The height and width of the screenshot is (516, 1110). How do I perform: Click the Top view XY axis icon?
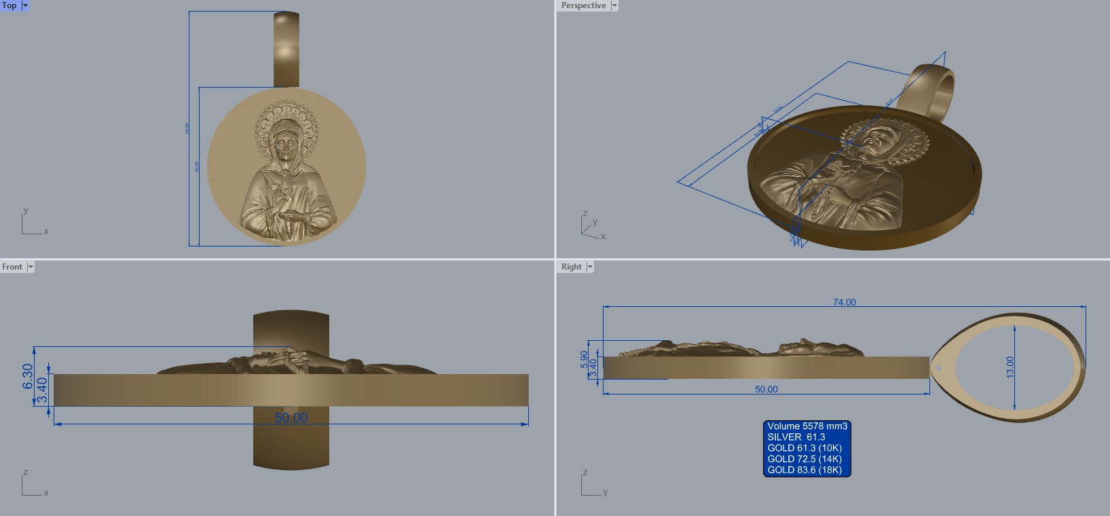pyautogui.click(x=34, y=221)
